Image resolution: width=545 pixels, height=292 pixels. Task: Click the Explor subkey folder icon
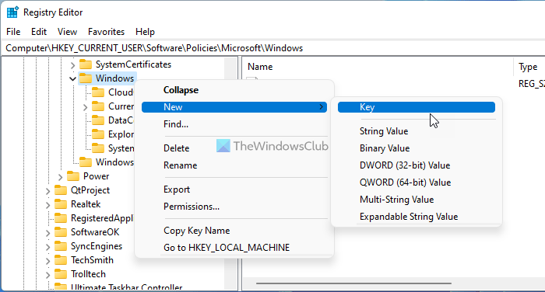click(x=98, y=134)
